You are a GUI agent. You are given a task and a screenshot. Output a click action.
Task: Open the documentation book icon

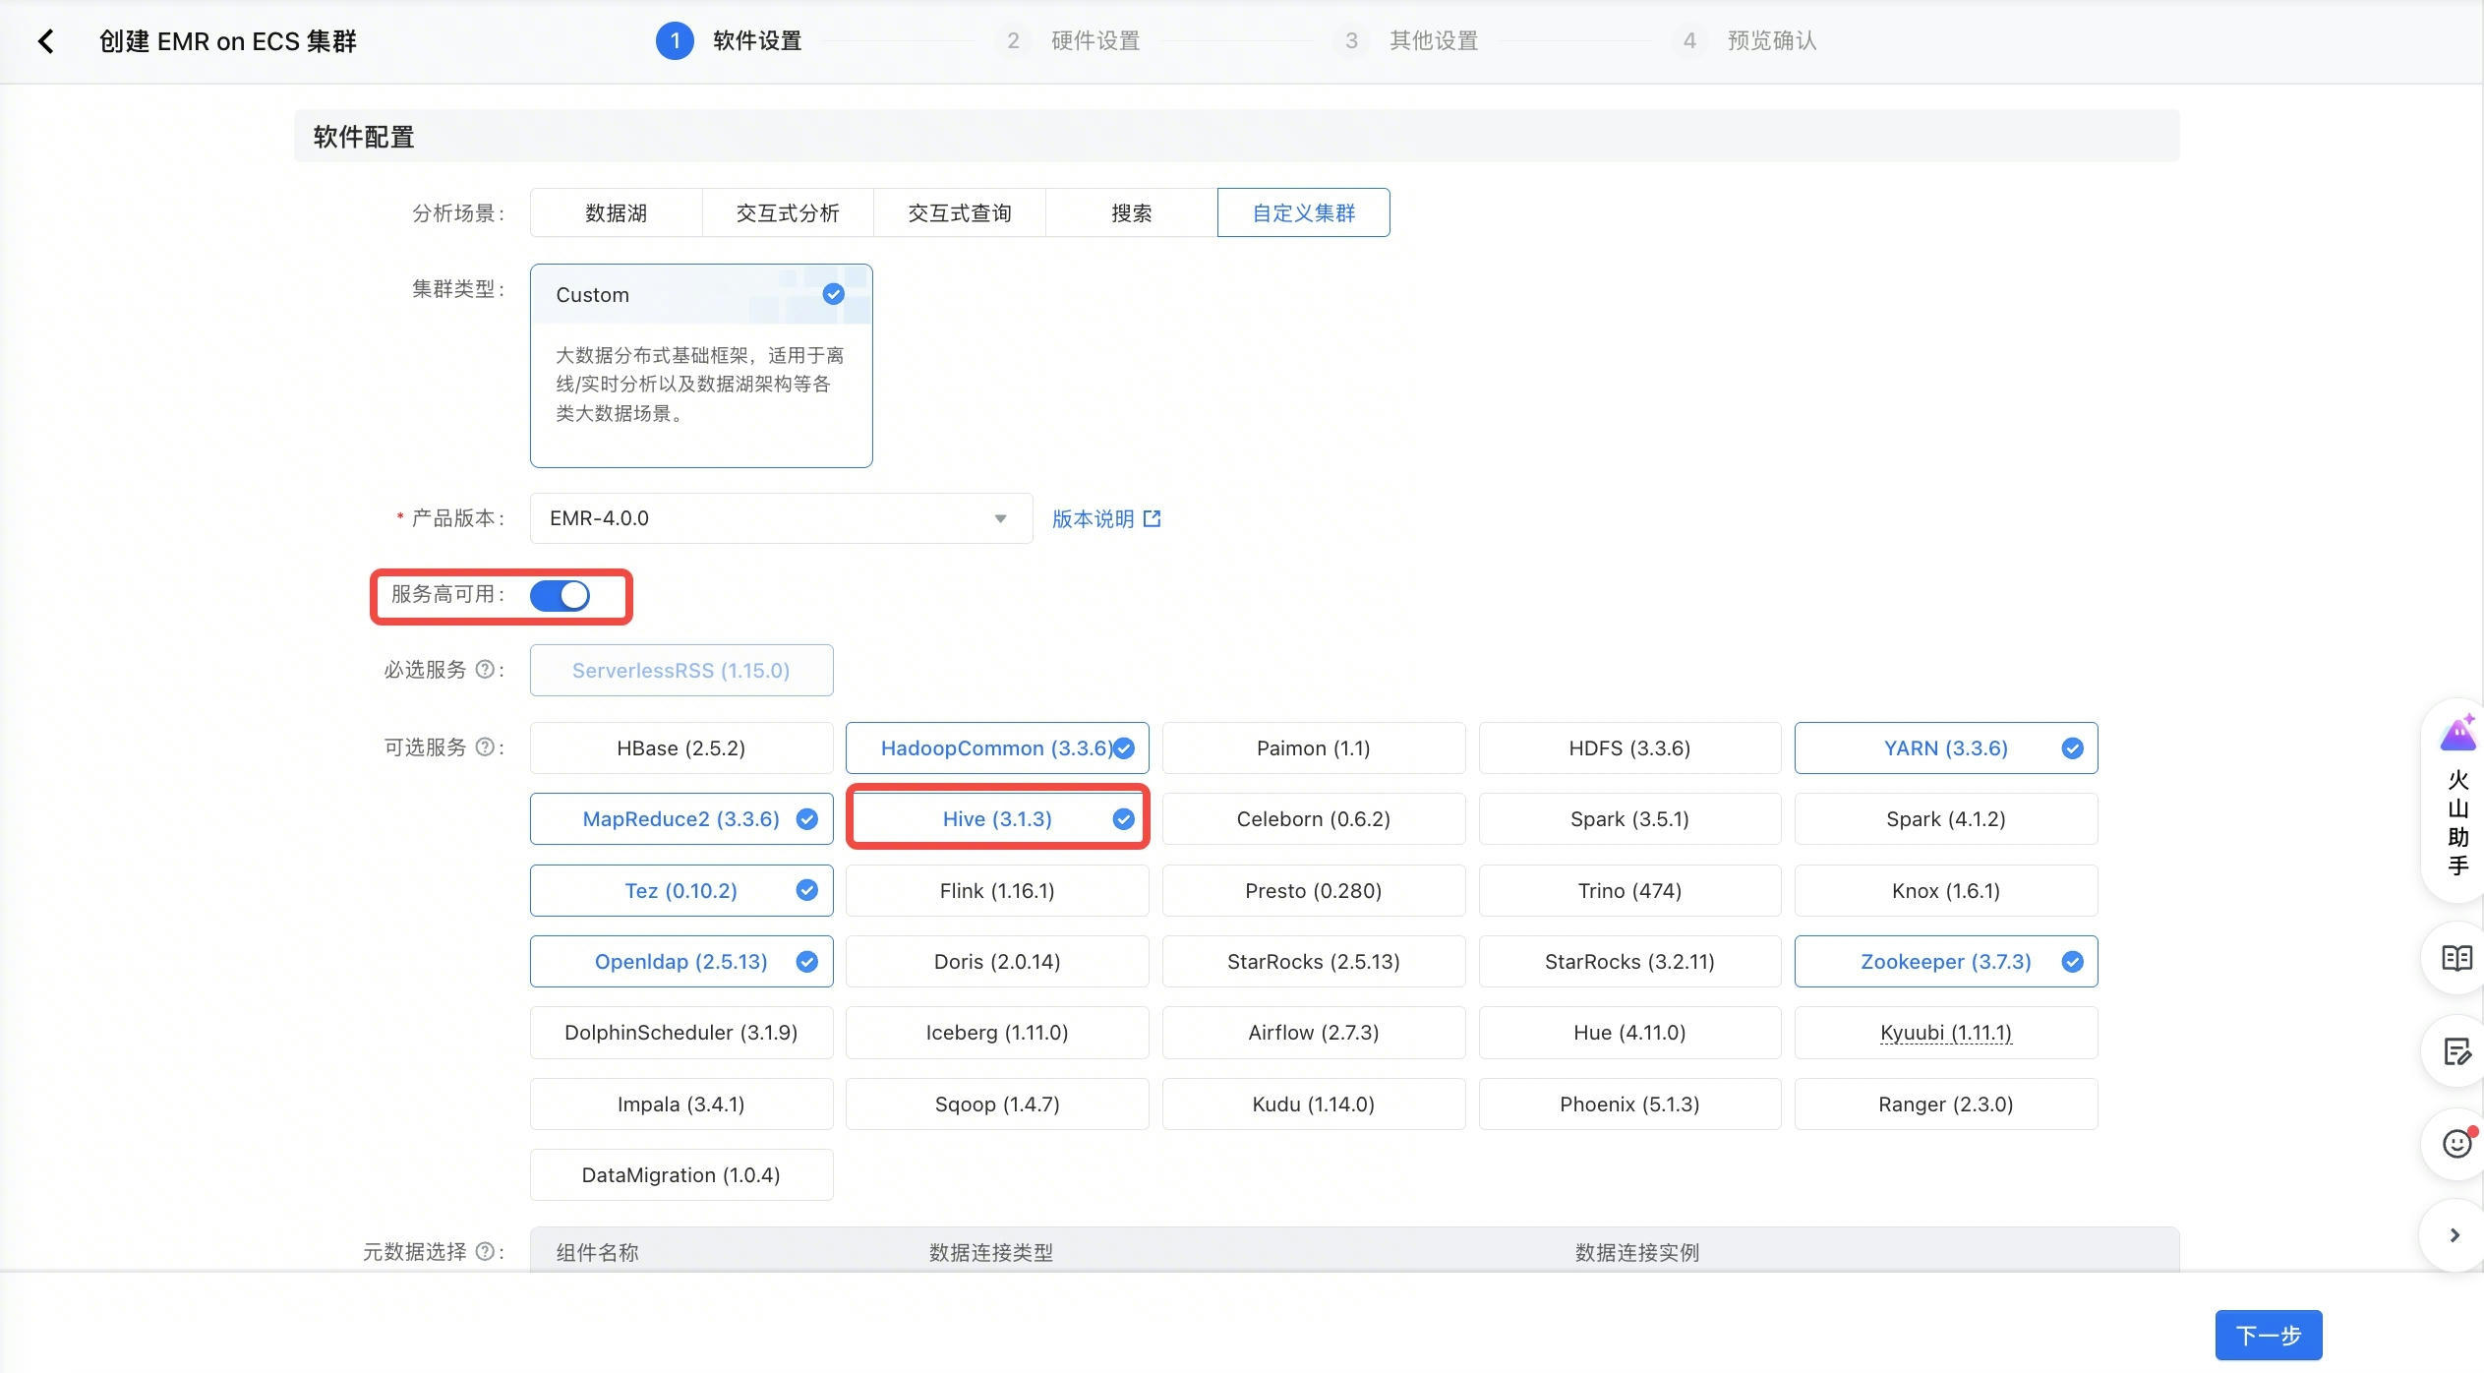(x=2457, y=958)
